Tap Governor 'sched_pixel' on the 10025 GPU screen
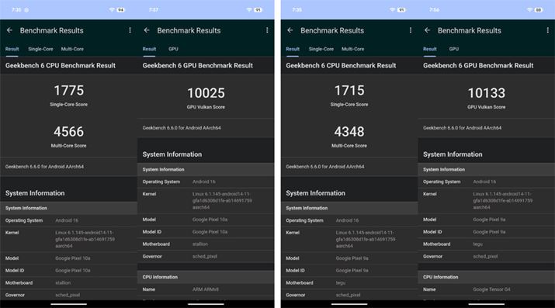Viewport: 555px width, 308px height. [x=205, y=256]
